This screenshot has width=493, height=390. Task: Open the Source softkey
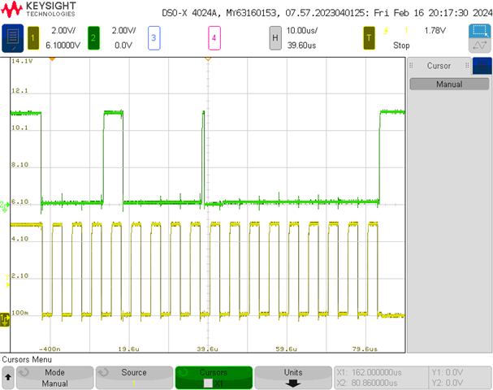(x=134, y=378)
